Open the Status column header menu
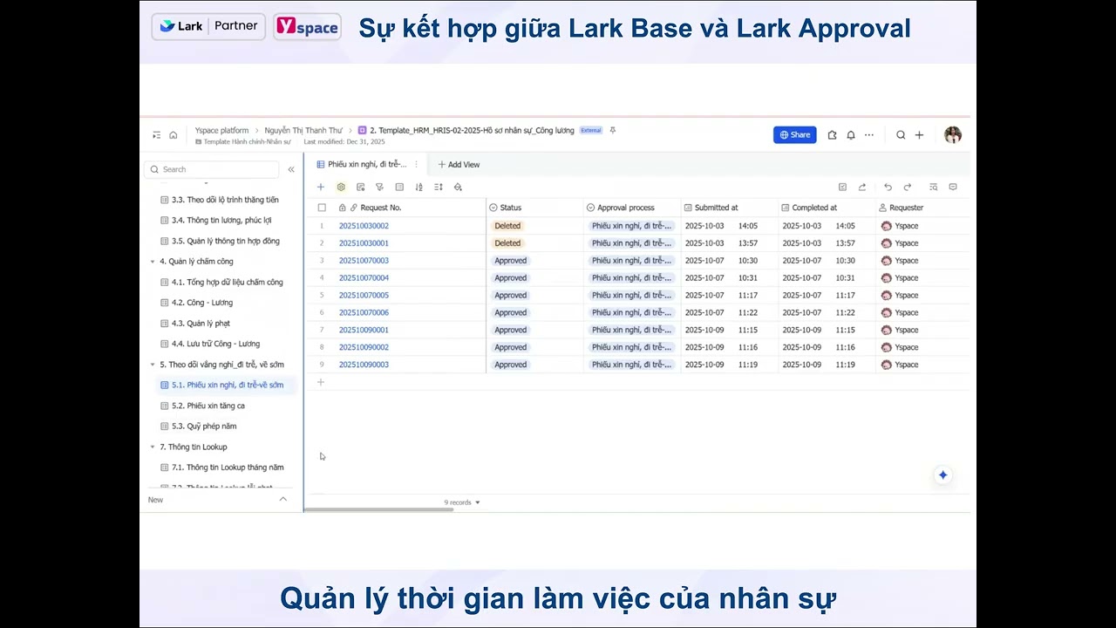 pos(534,208)
